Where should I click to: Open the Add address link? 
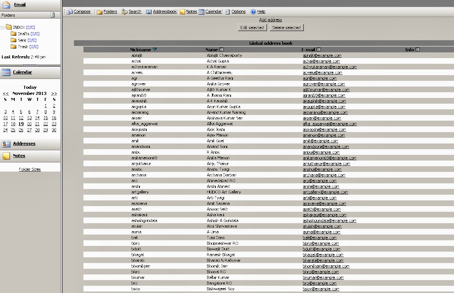click(270, 20)
